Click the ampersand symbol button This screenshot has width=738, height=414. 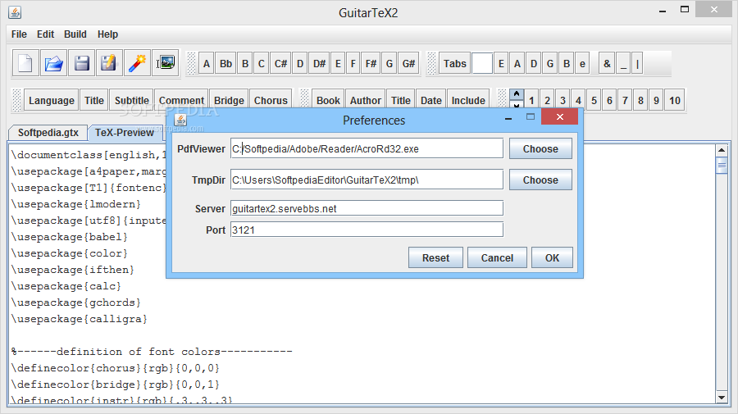click(607, 63)
